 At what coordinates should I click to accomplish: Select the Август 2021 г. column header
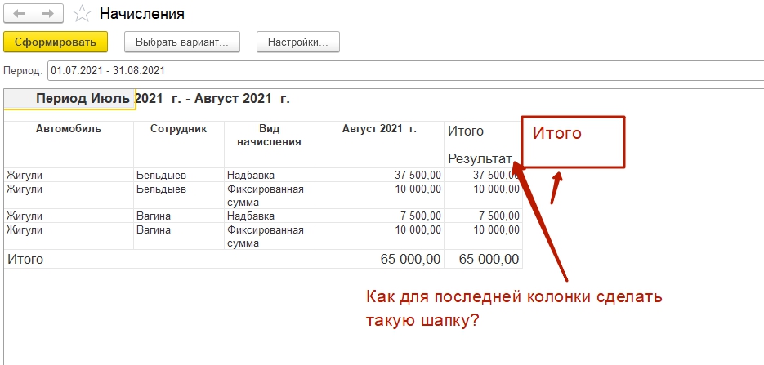tap(379, 129)
